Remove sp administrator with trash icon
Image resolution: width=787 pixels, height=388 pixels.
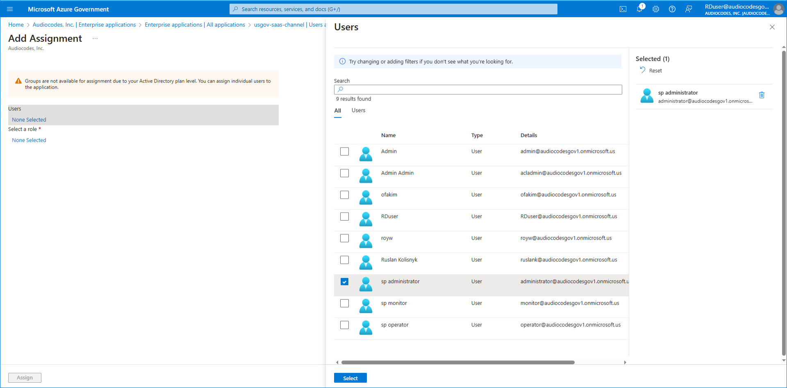pos(762,95)
